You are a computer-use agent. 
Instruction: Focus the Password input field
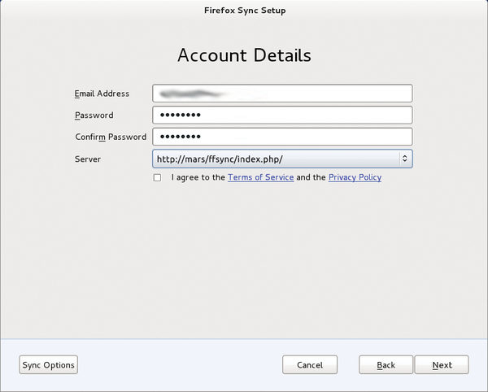click(x=282, y=115)
